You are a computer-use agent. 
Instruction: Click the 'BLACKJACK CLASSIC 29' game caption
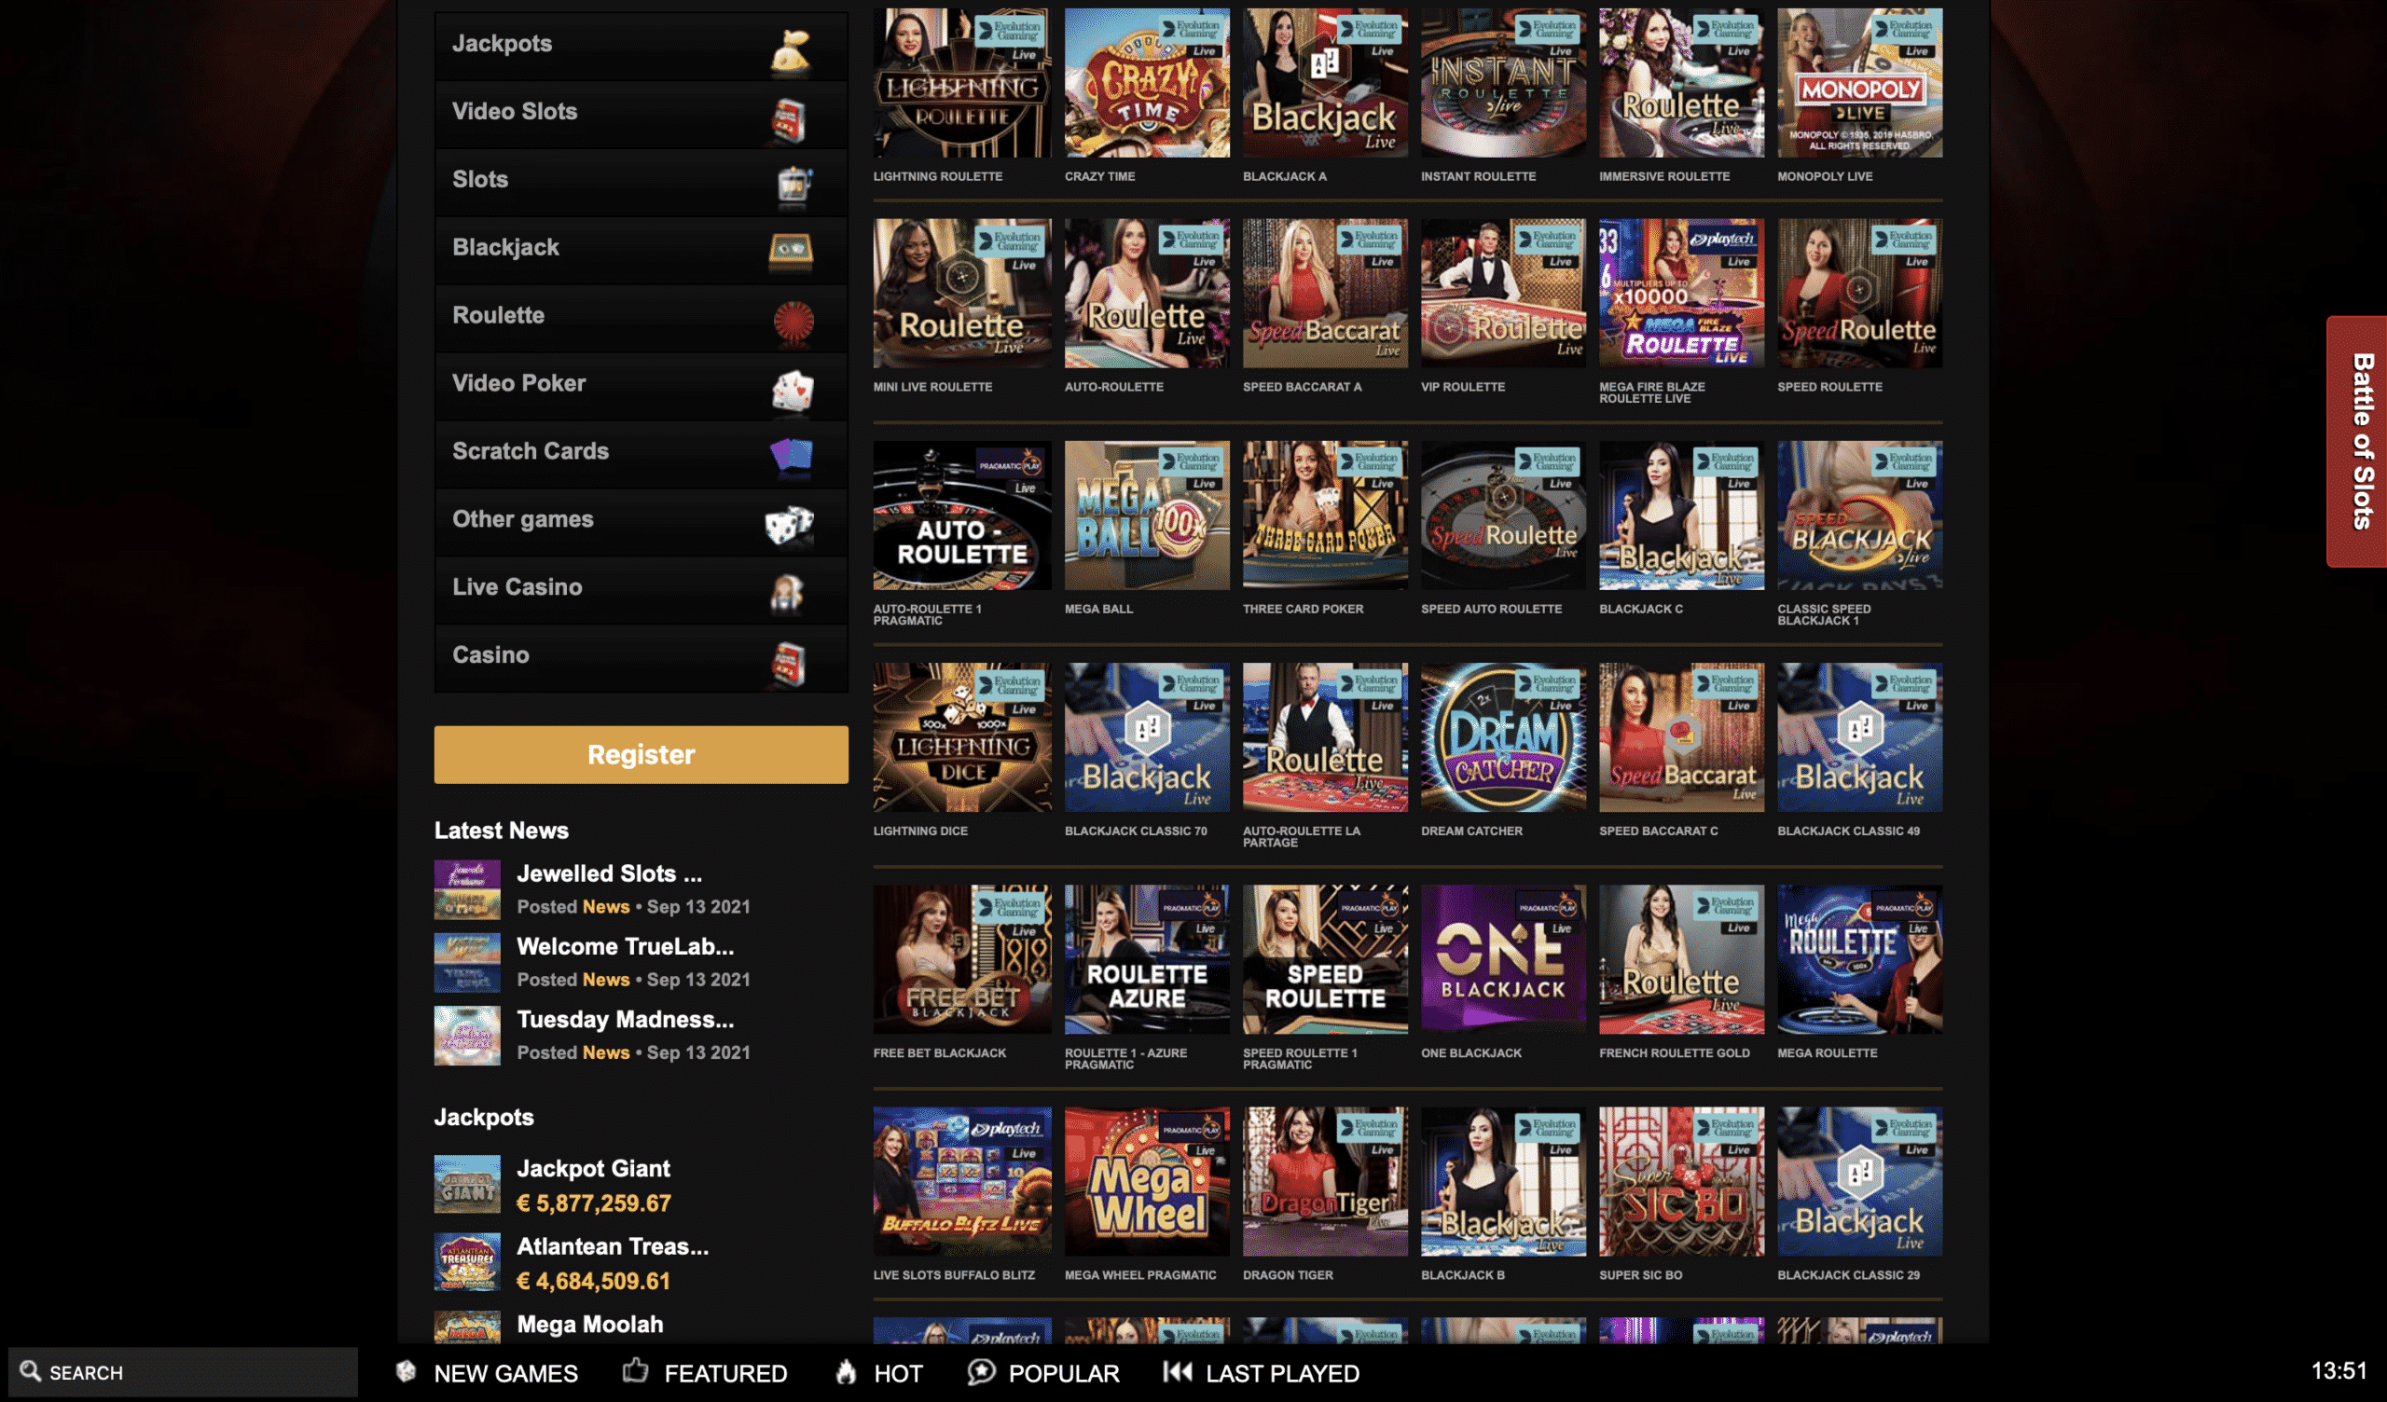pos(1848,1275)
